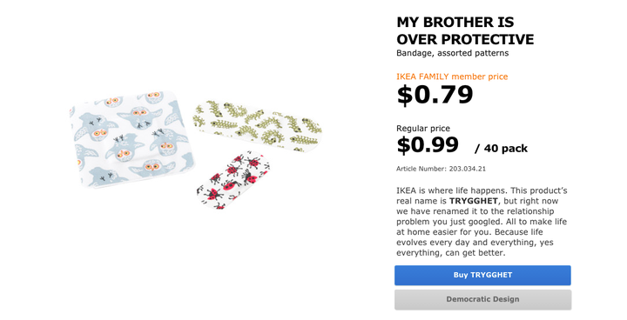The width and height of the screenshot is (627, 320).
Task: Select the green caterpillar-patterned bandage image
Action: coord(258,126)
